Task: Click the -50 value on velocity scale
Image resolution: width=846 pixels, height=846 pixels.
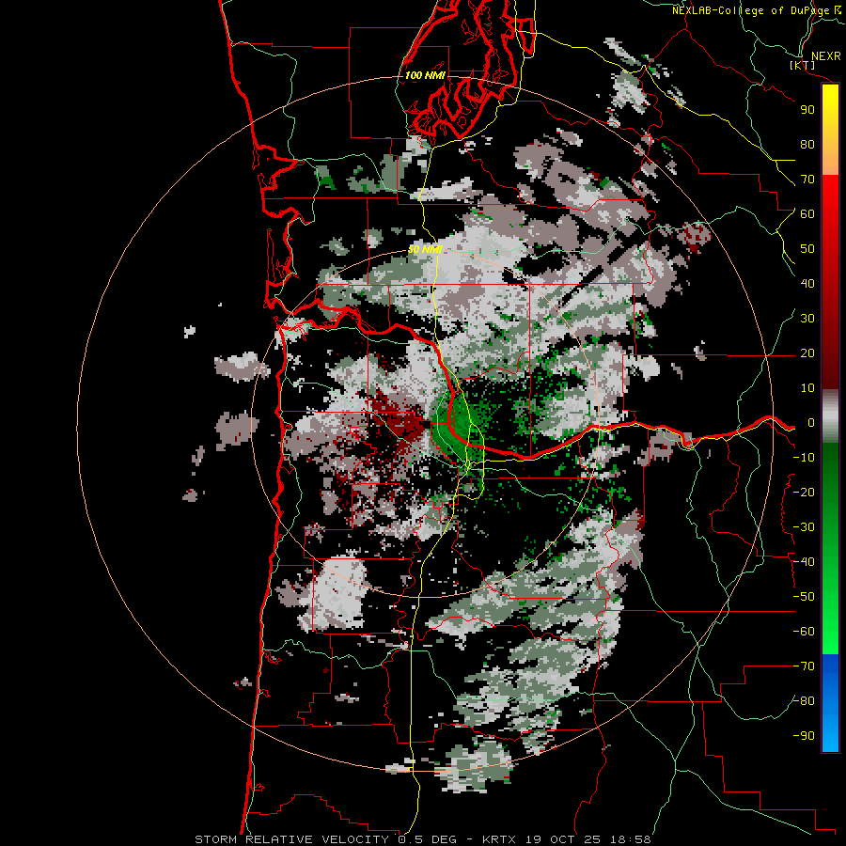Action: [804, 597]
